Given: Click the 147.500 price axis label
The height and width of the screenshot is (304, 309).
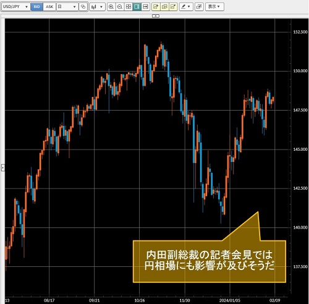Looking at the screenshot, I should tap(300, 110).
